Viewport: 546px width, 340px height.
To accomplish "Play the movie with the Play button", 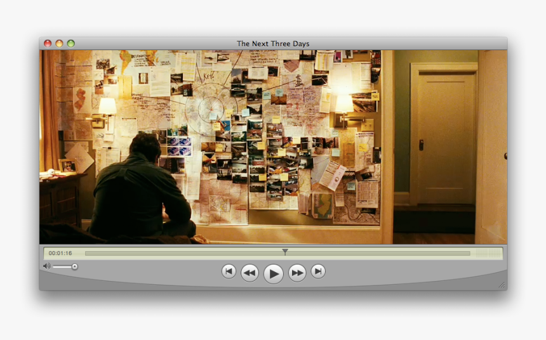I will click(274, 274).
